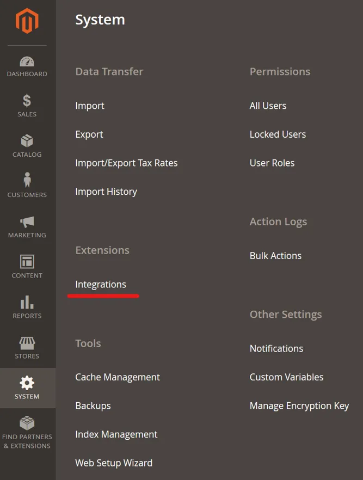Open the Customers person icon
363x480 pixels.
27,180
